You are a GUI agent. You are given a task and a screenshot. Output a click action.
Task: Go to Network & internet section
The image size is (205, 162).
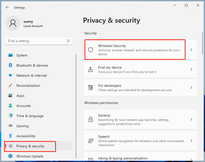(x=32, y=75)
